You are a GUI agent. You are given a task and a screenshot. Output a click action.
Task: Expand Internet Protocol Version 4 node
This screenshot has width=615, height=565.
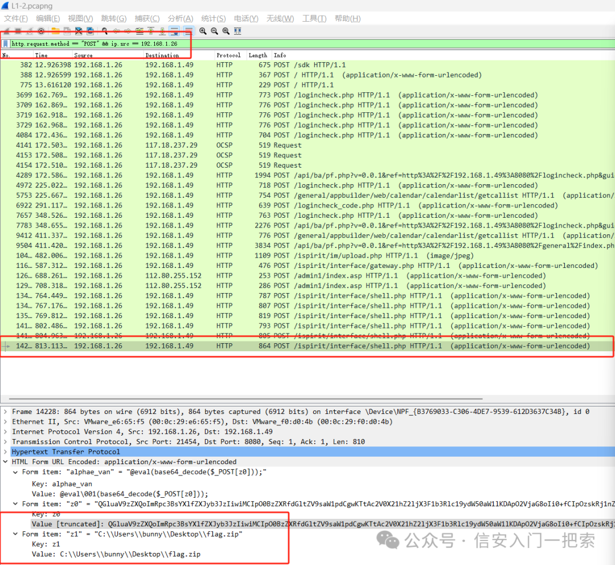pyautogui.click(x=6, y=432)
